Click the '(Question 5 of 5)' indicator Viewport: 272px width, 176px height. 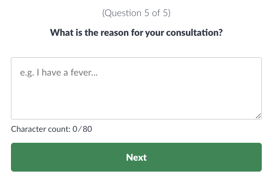(x=136, y=13)
